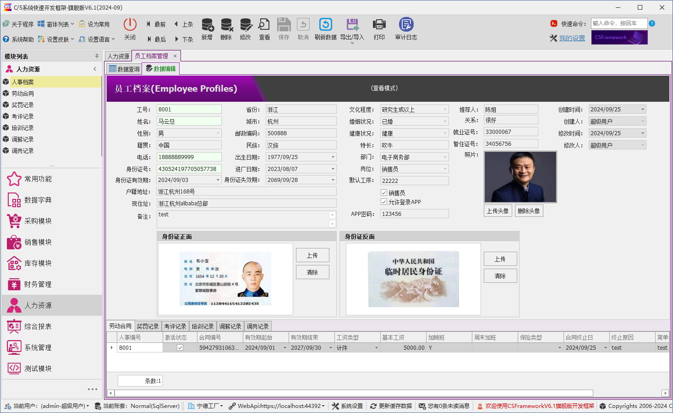
Task: Toggle activation status checkbox in contract row
Action: (180, 347)
